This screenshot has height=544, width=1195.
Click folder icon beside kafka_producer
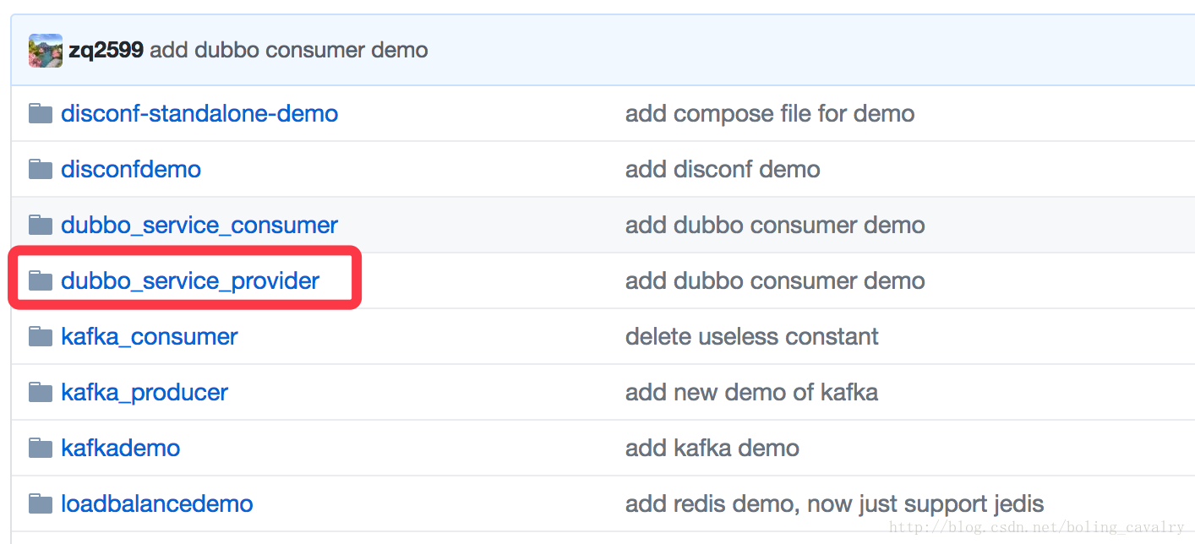coord(41,393)
